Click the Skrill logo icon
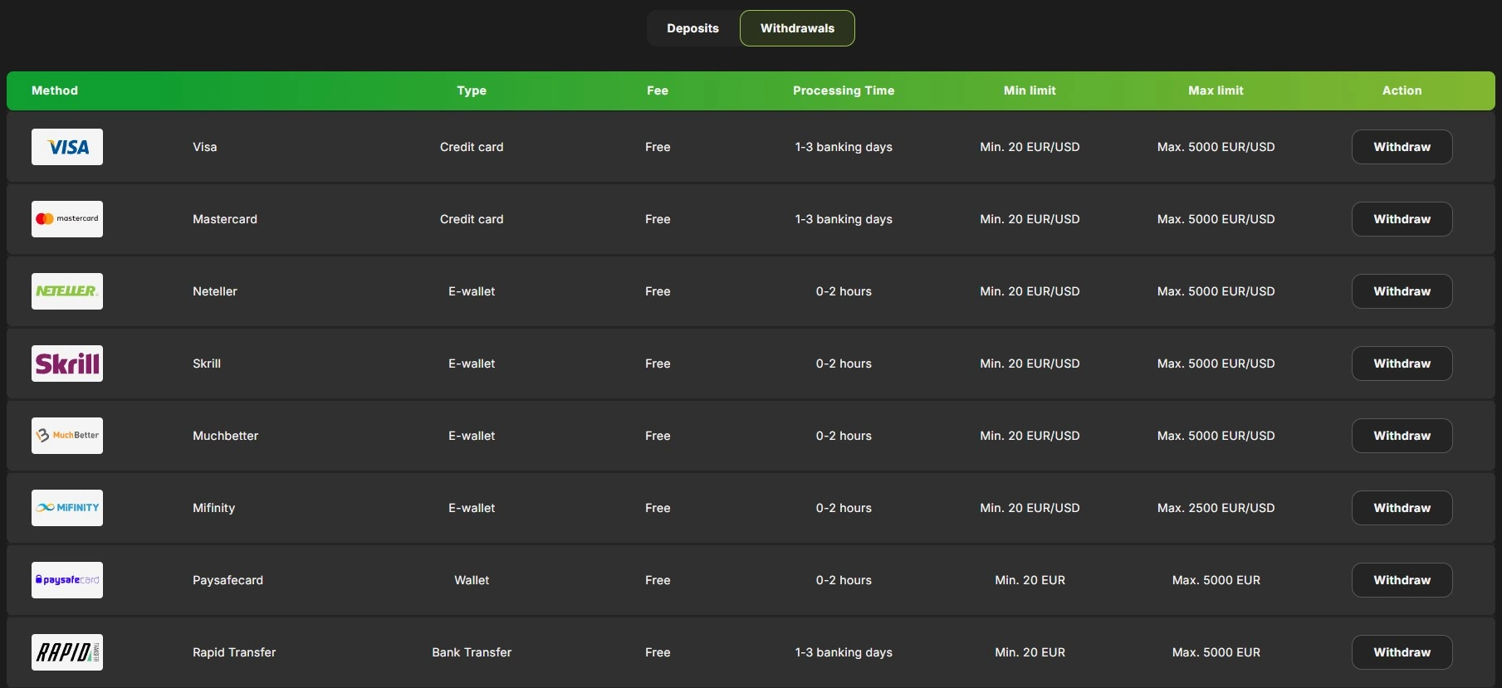This screenshot has width=1502, height=688. 67,364
